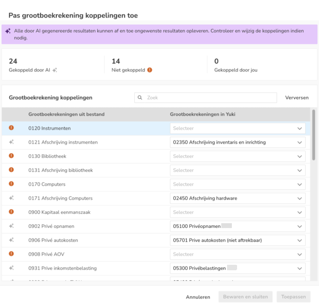Click the warning icon beside 0900 Kapitaal eenmanszaak
The height and width of the screenshot is (307, 319).
pyautogui.click(x=11, y=212)
